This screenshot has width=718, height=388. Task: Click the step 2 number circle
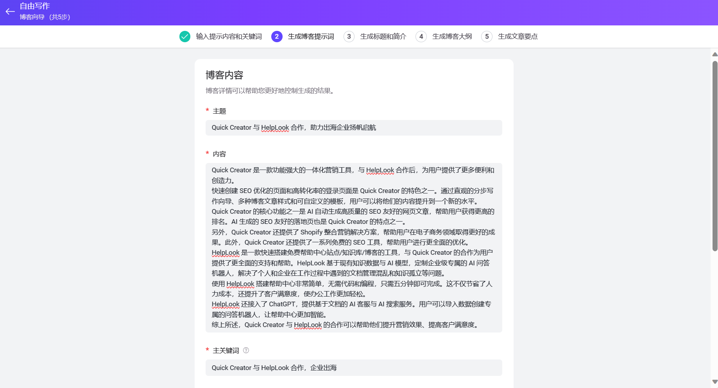pyautogui.click(x=277, y=36)
